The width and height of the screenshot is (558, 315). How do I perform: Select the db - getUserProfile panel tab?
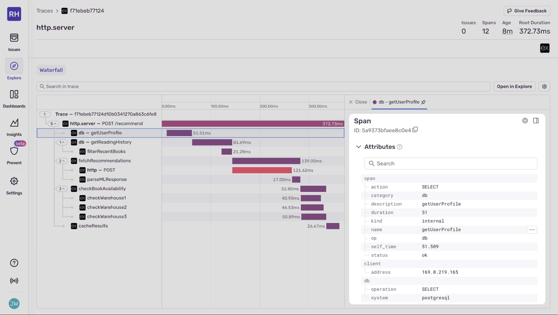399,102
